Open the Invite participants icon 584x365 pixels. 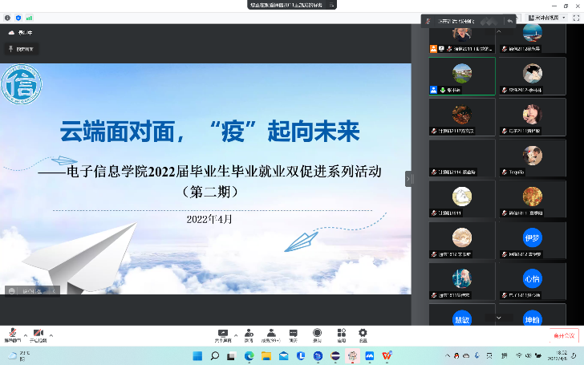tap(249, 334)
